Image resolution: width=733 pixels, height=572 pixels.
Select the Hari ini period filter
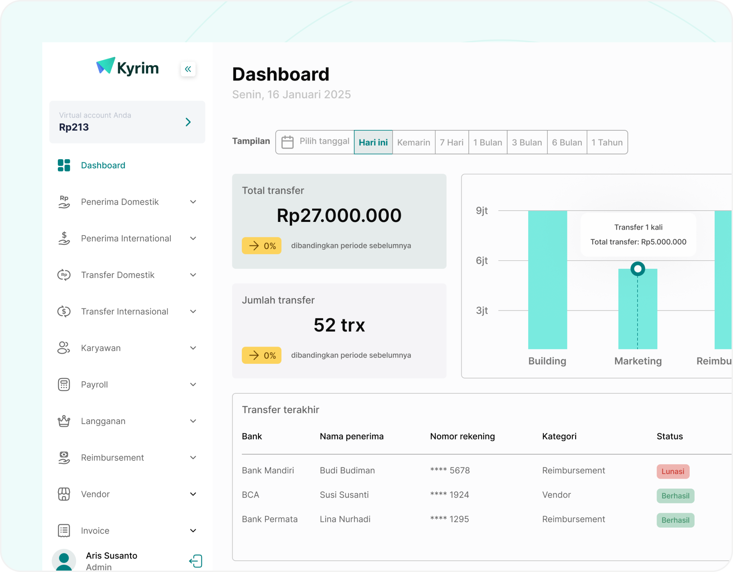pos(373,142)
